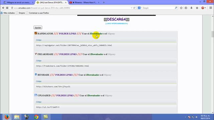The image size is (214, 120).
Task: Click the network tray icon
Action: tap(193, 117)
